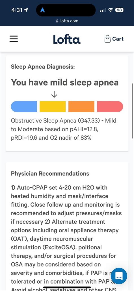Open the blue chat support bubble
134x291 pixels.
(x=119, y=276)
